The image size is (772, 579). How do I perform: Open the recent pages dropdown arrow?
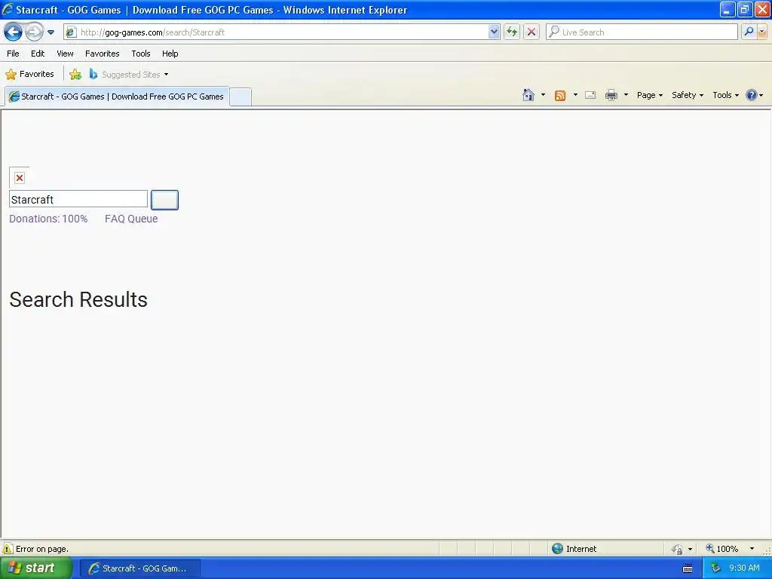(51, 32)
